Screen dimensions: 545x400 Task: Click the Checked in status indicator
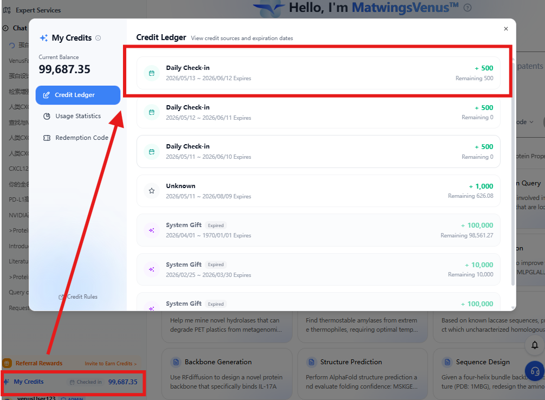click(86, 382)
